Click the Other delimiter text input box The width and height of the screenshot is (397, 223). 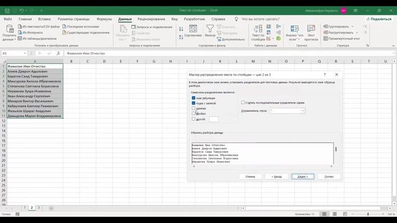(213, 119)
